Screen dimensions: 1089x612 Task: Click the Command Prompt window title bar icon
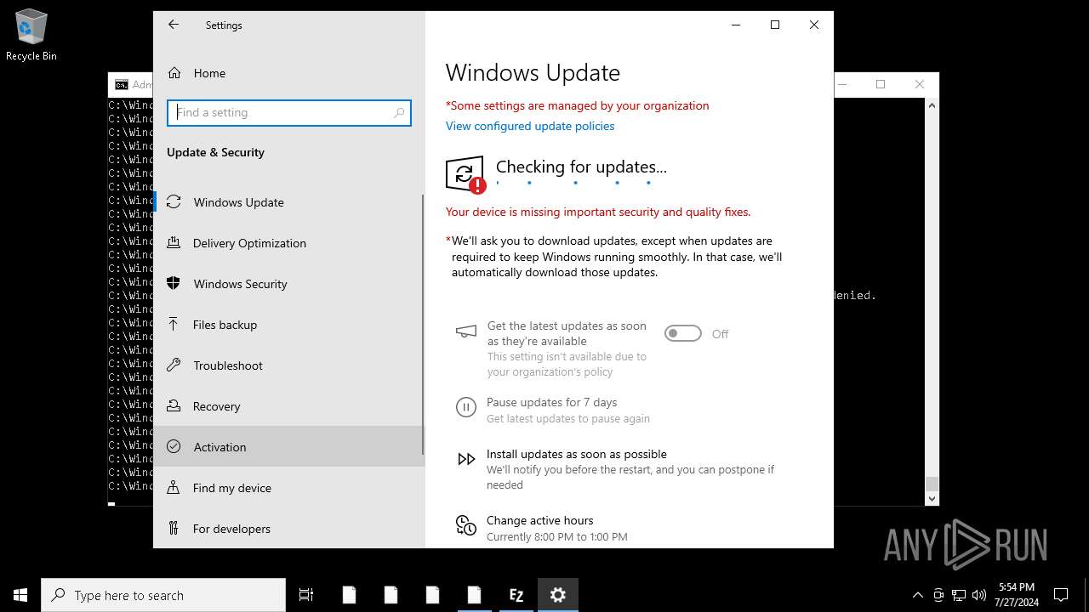pyautogui.click(x=122, y=84)
